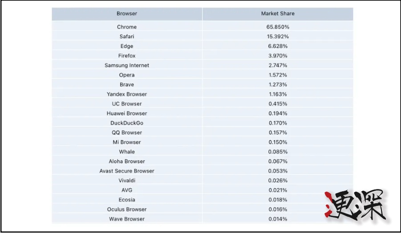Screen dimensions: 401x233
Task: Select the Wave Browser row
Action: click(x=127, y=219)
